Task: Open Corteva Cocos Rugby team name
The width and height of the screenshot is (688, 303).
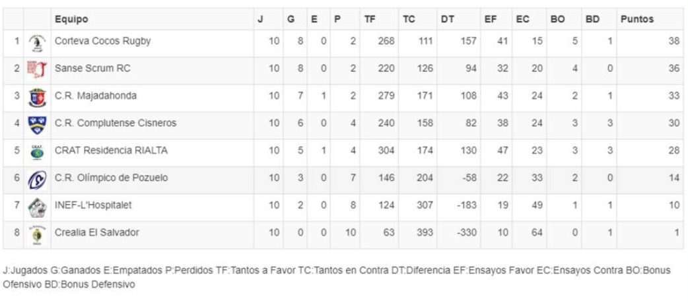Action: click(x=103, y=41)
